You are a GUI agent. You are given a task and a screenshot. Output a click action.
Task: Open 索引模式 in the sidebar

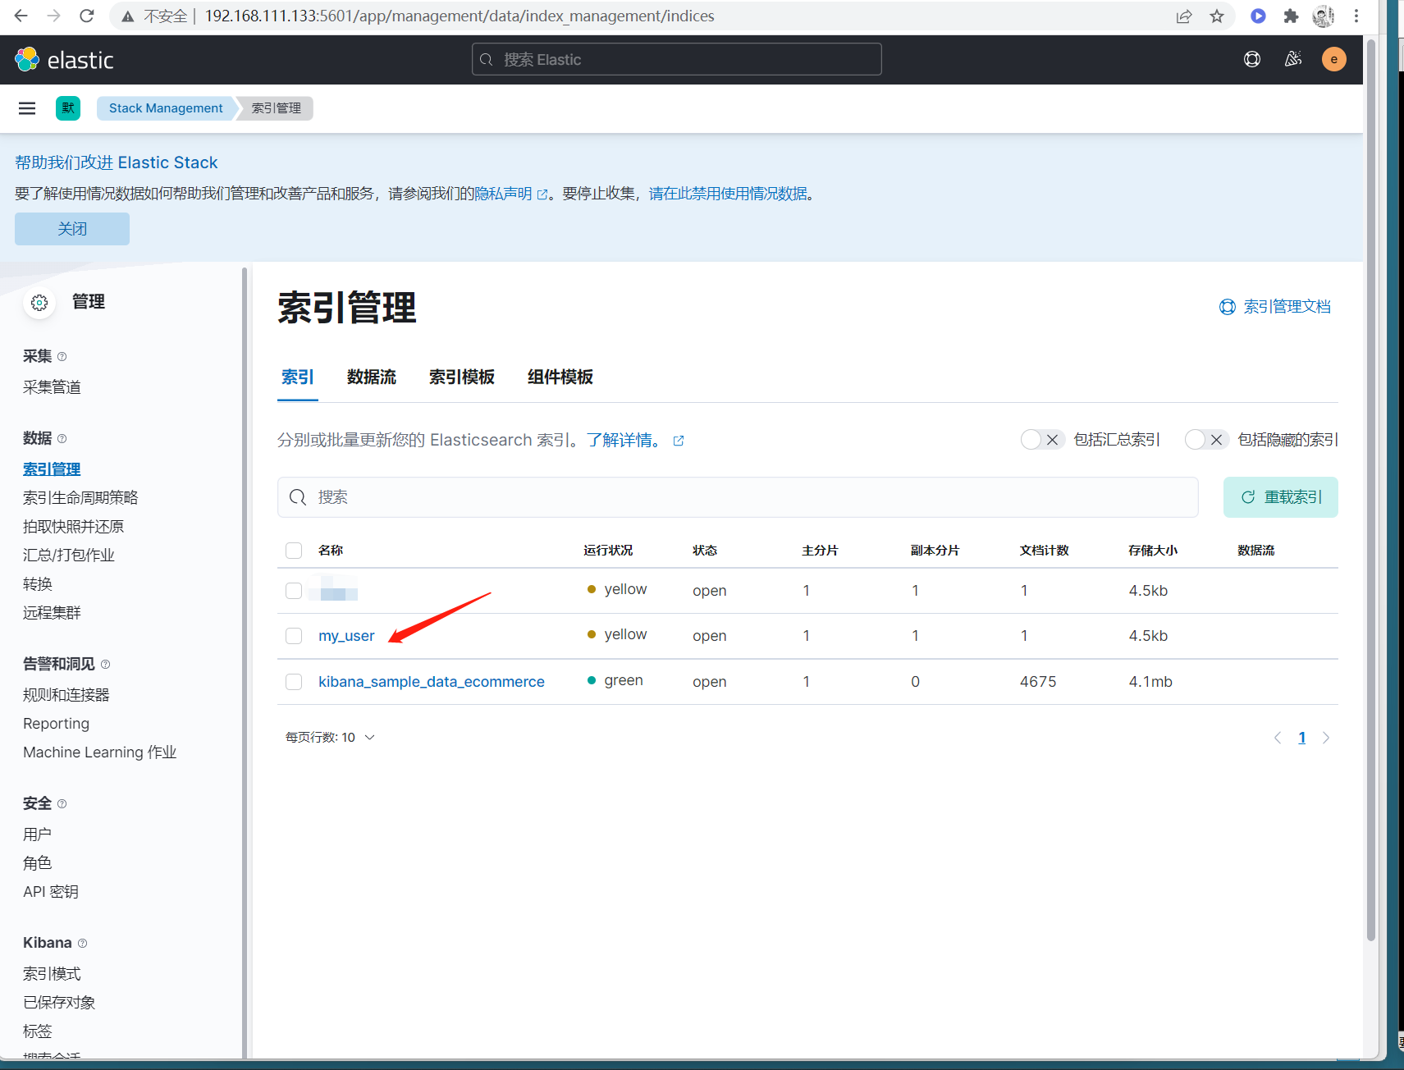[x=52, y=974]
